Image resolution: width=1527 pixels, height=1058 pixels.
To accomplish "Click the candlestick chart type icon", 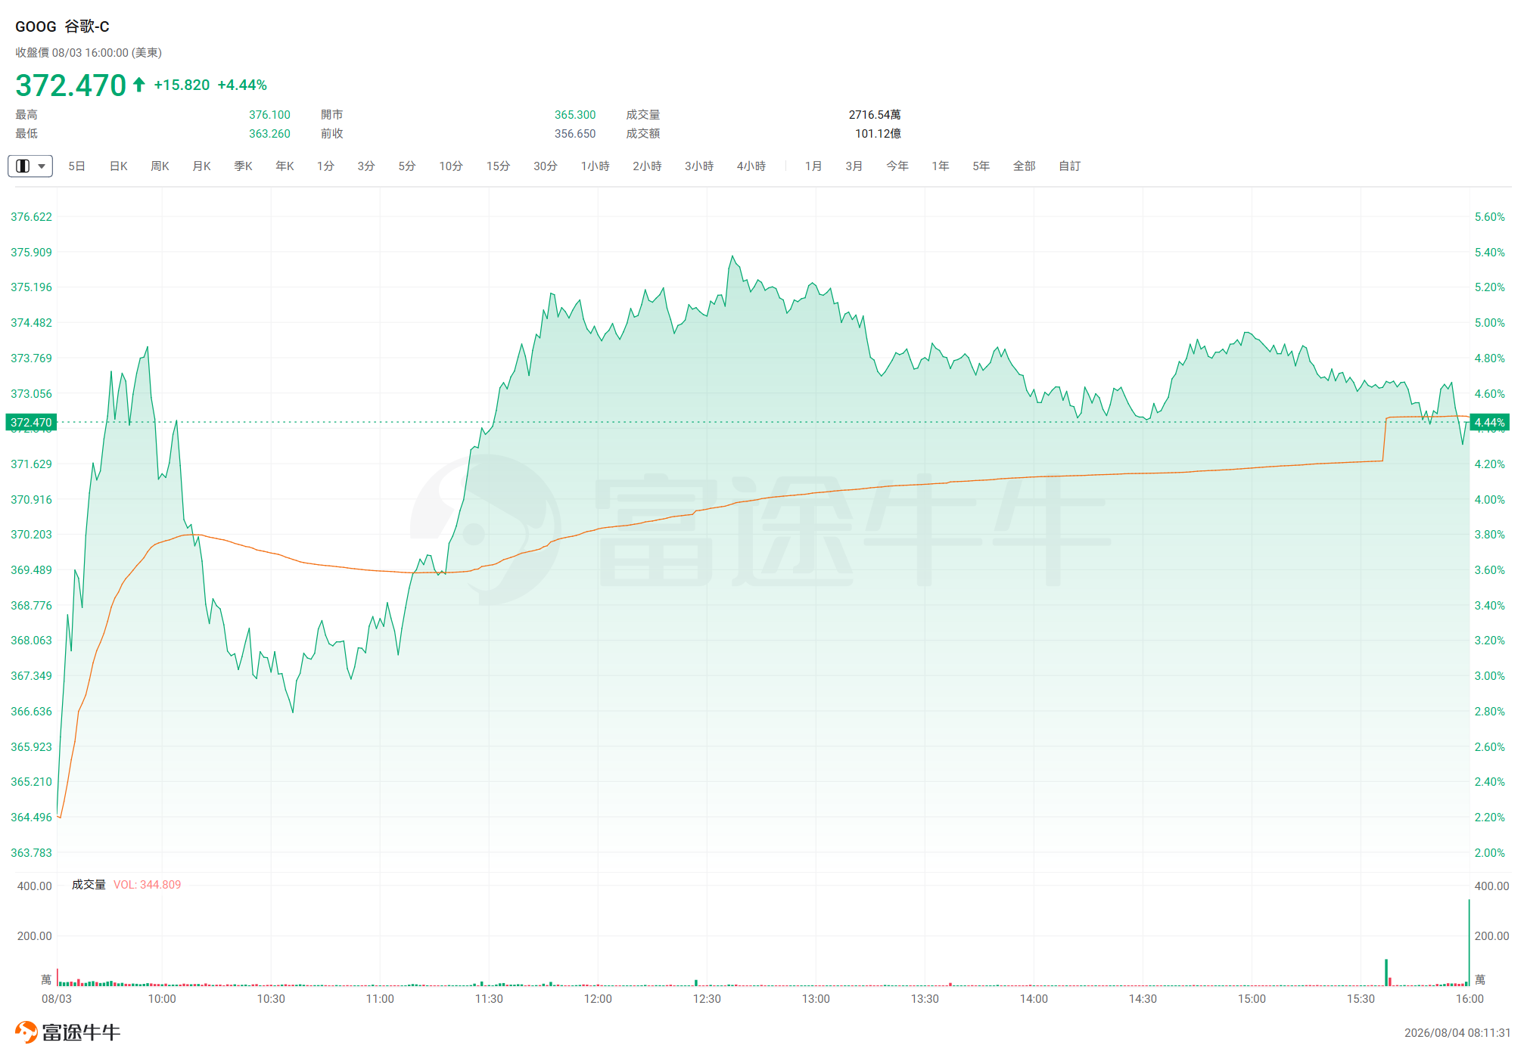I will (x=23, y=166).
